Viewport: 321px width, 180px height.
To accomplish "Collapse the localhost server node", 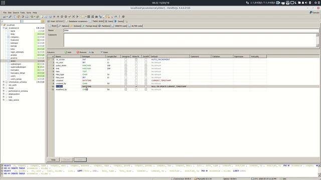I will (x=2, y=25).
